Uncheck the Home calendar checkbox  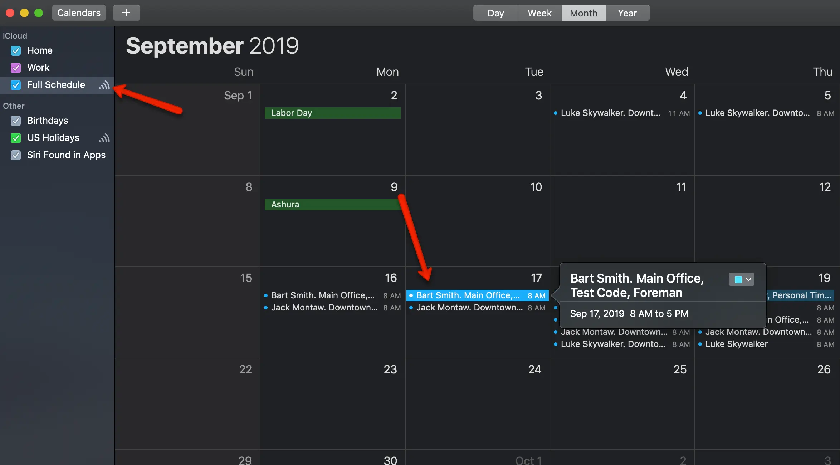pyautogui.click(x=16, y=51)
